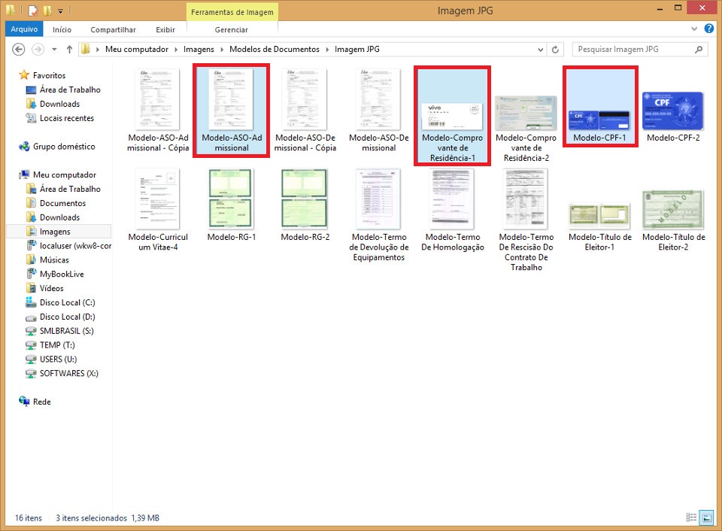Open the Gerenciar image tools tab
This screenshot has height=531, width=722.
pos(231,29)
